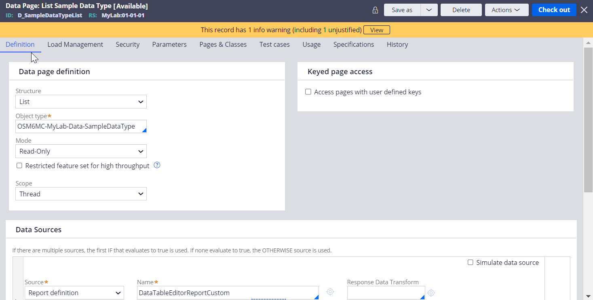Open the Mode dropdown showing Read-Only
593x300 pixels.
coord(81,151)
